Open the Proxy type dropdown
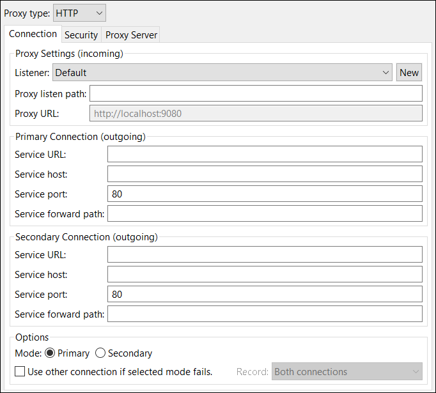Image resolution: width=436 pixels, height=393 pixels. 79,13
